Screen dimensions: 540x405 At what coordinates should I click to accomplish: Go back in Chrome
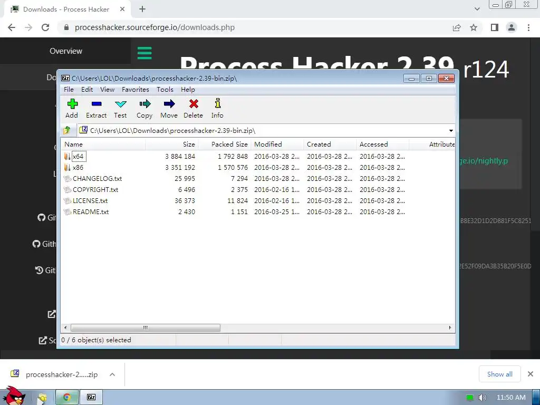[x=12, y=27]
